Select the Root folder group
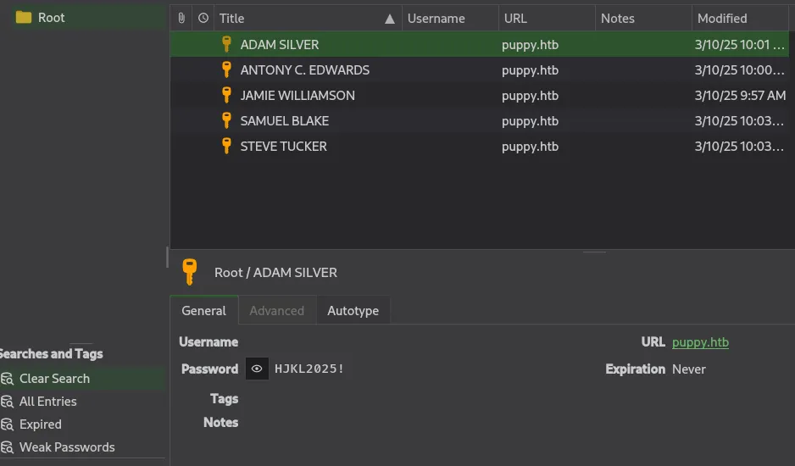This screenshot has height=466, width=795. (51, 17)
